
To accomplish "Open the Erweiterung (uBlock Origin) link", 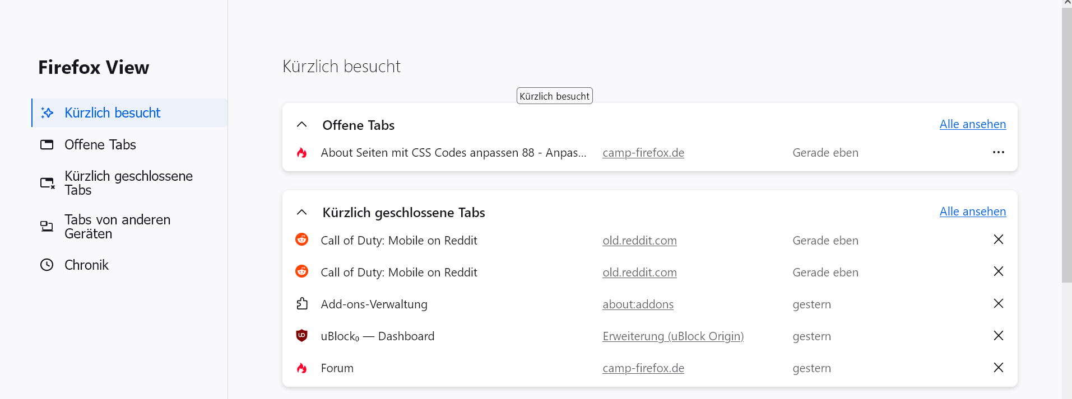I will point(673,336).
